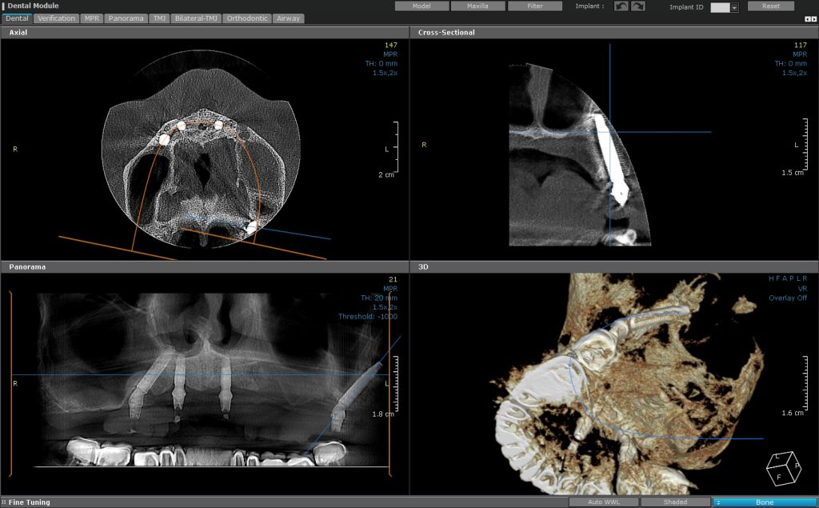Enable Auto WWL adjustment
This screenshot has width=819, height=508.
(604, 502)
